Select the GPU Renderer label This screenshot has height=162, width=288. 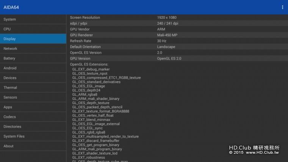81,35
